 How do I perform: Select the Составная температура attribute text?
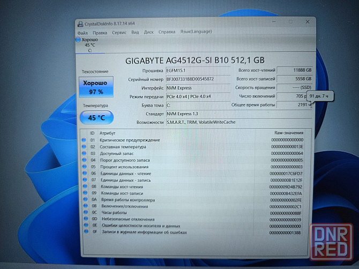(123, 147)
